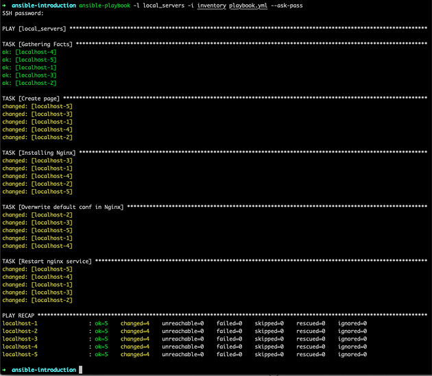Click 'failed=0' in the localhost-4 recap row
Viewport: 432px width, 376px height.
[x=229, y=347]
